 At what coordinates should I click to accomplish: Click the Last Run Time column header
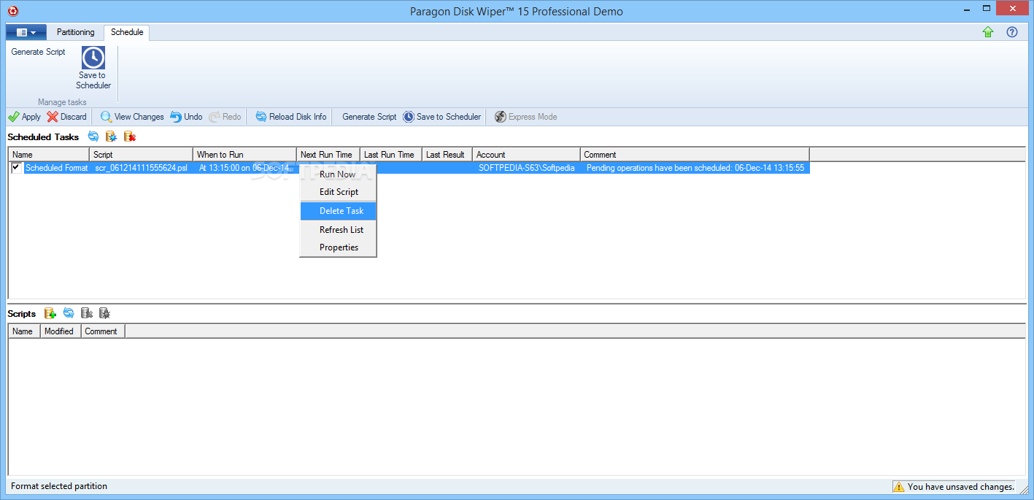point(391,155)
